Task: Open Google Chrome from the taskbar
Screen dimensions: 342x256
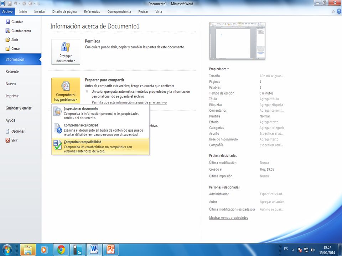Action: tap(61, 250)
